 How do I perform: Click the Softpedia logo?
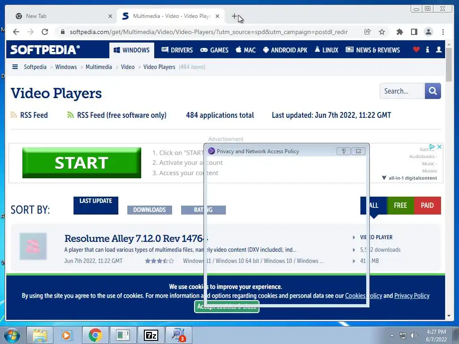tap(45, 50)
